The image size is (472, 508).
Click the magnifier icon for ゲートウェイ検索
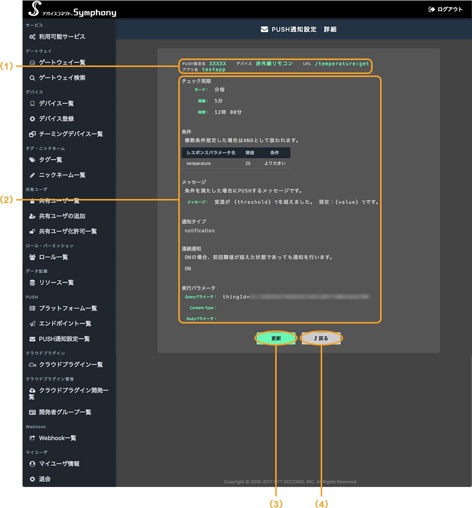32,78
